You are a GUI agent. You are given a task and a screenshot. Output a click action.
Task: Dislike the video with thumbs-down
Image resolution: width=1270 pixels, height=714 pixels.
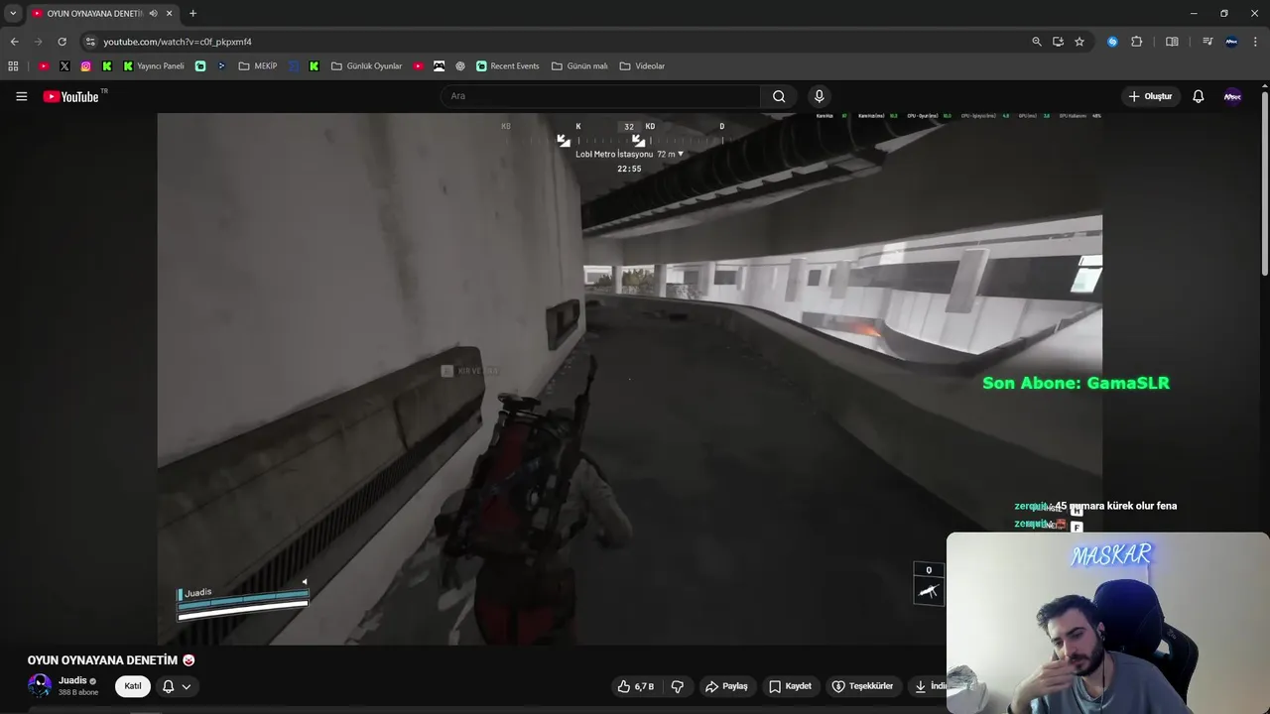(x=678, y=686)
